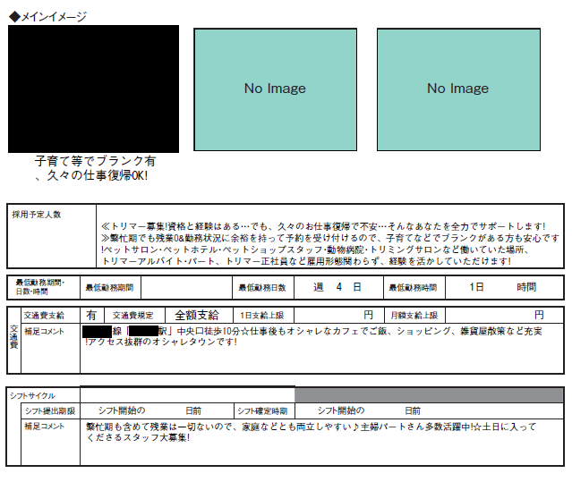Viewport: 572px width, 482px height.
Task: Click the blacked-out main image thumbnail
Action: pyautogui.click(x=93, y=89)
